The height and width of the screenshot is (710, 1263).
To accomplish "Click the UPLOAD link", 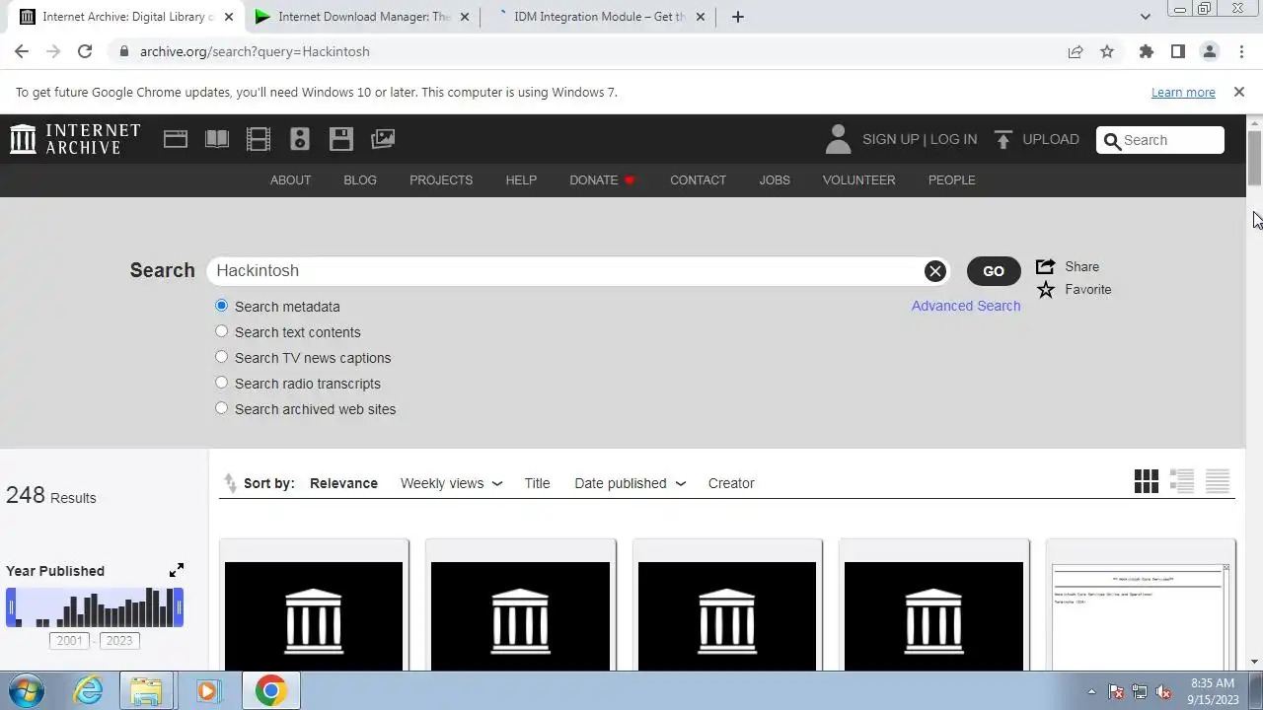I will (1051, 139).
